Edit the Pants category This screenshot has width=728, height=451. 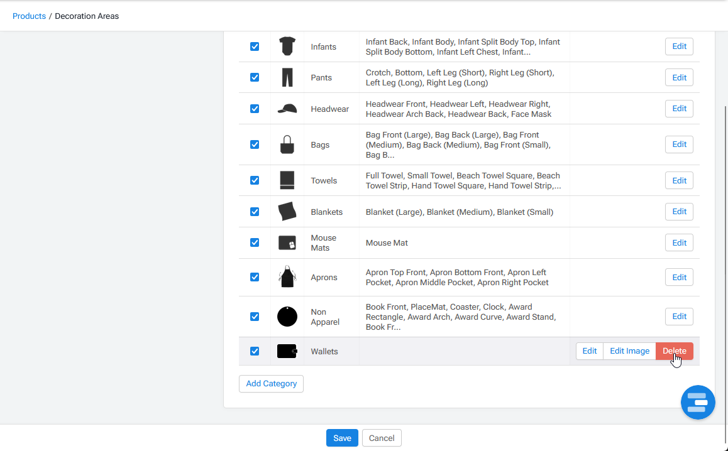tap(679, 77)
